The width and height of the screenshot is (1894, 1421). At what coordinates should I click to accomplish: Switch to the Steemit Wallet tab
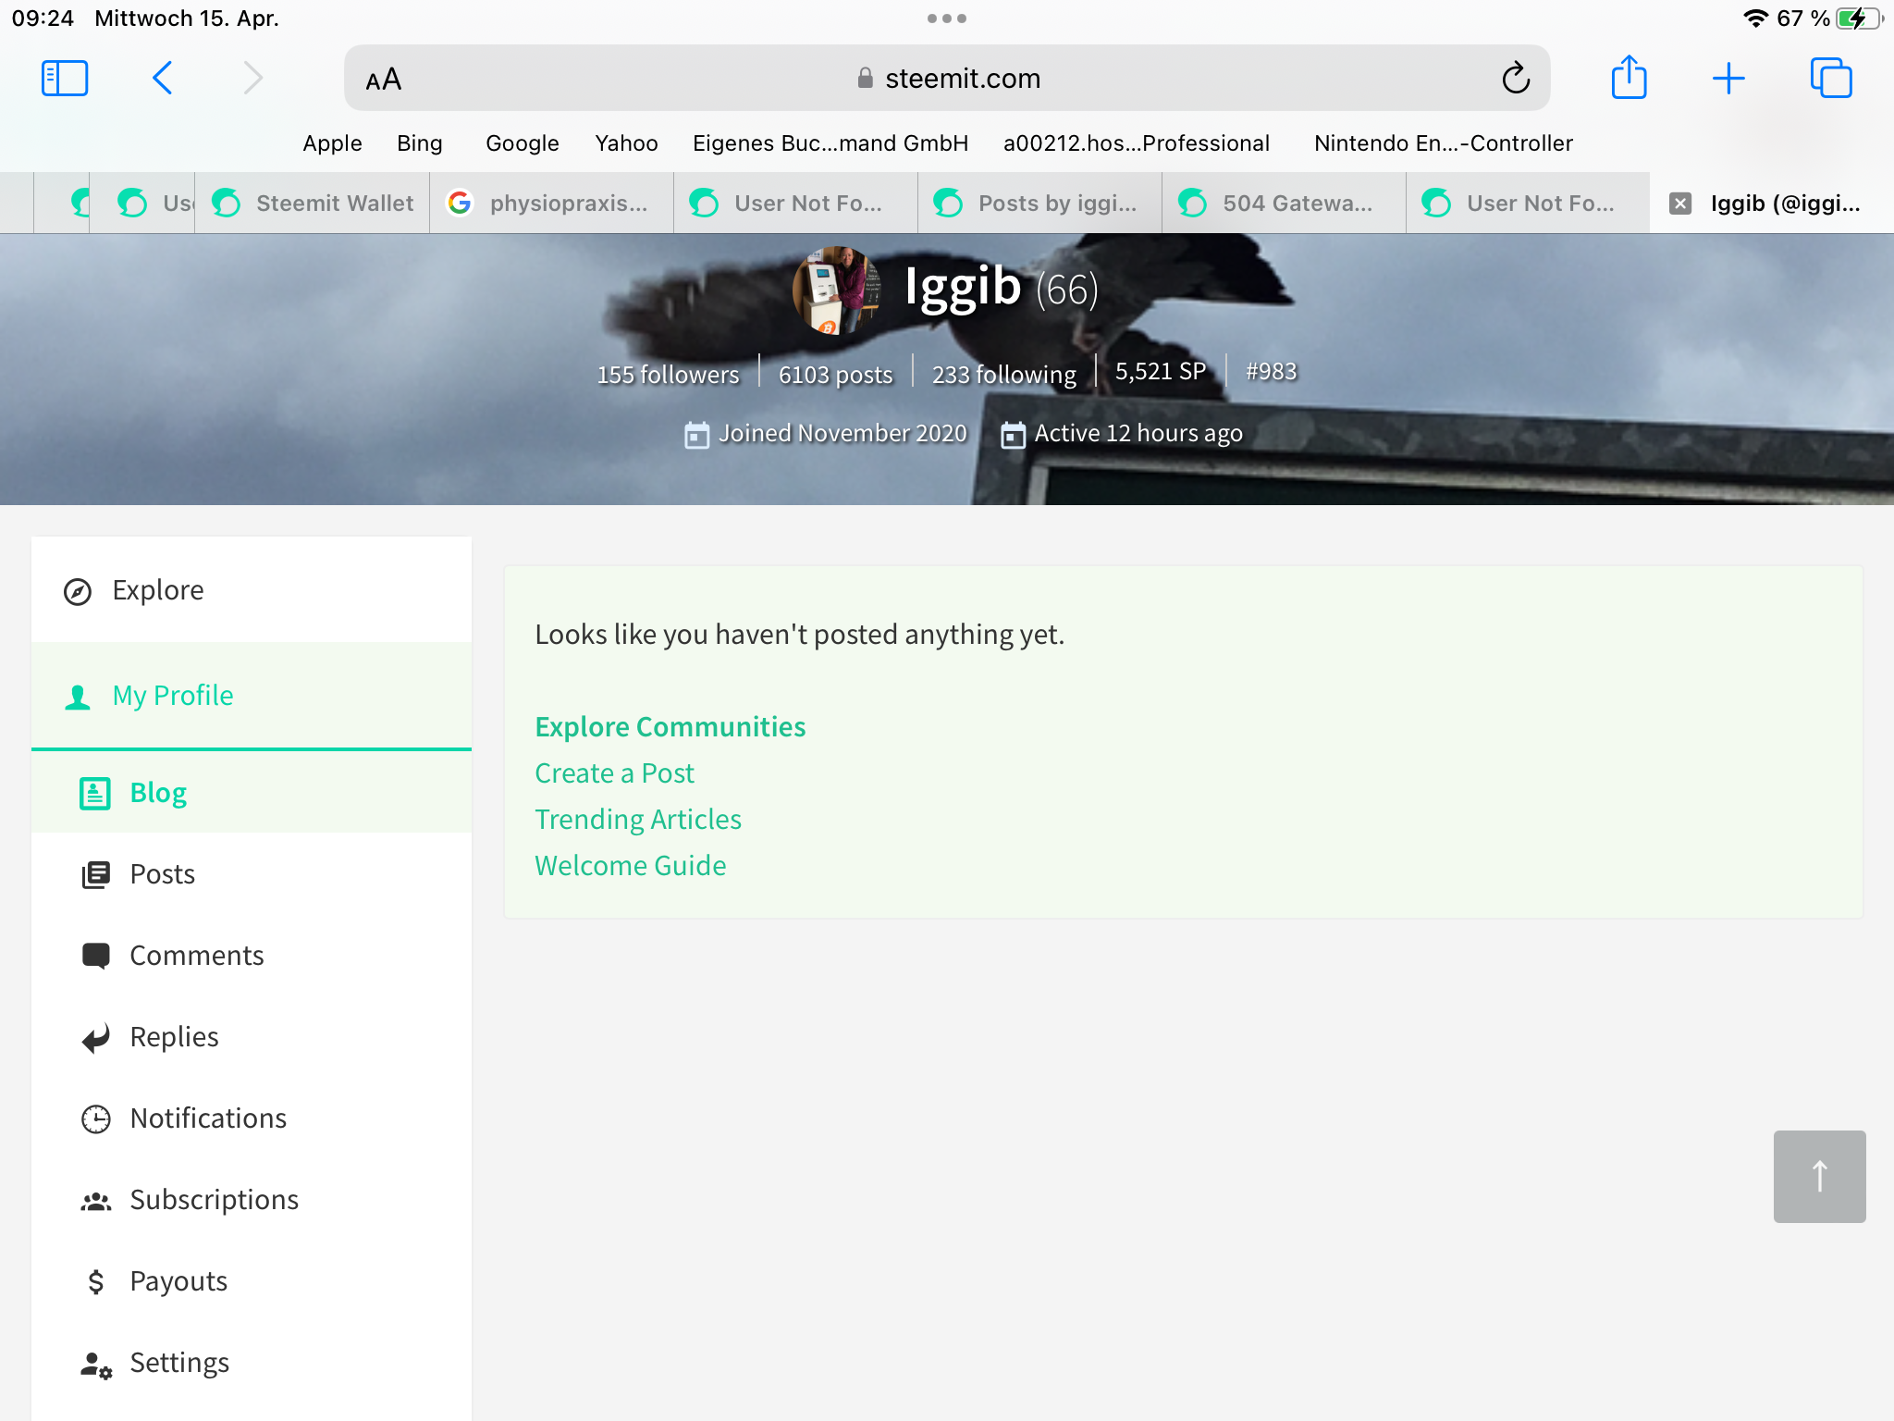[x=313, y=204]
